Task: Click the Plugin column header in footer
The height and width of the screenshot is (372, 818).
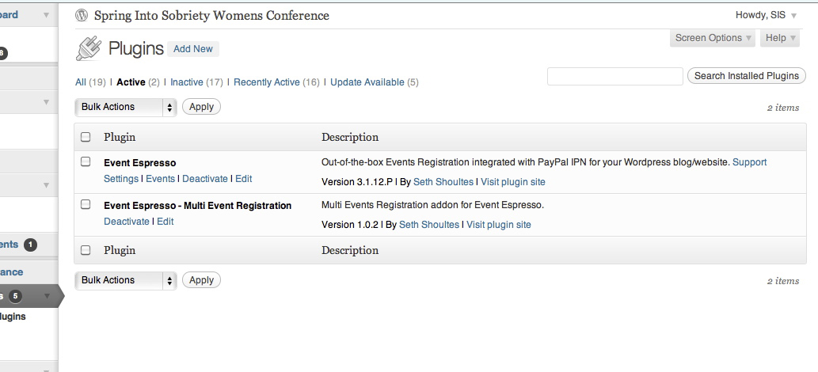Action: coord(120,250)
